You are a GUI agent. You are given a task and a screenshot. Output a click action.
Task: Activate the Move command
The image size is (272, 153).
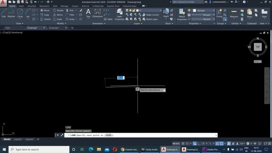pos(45,10)
